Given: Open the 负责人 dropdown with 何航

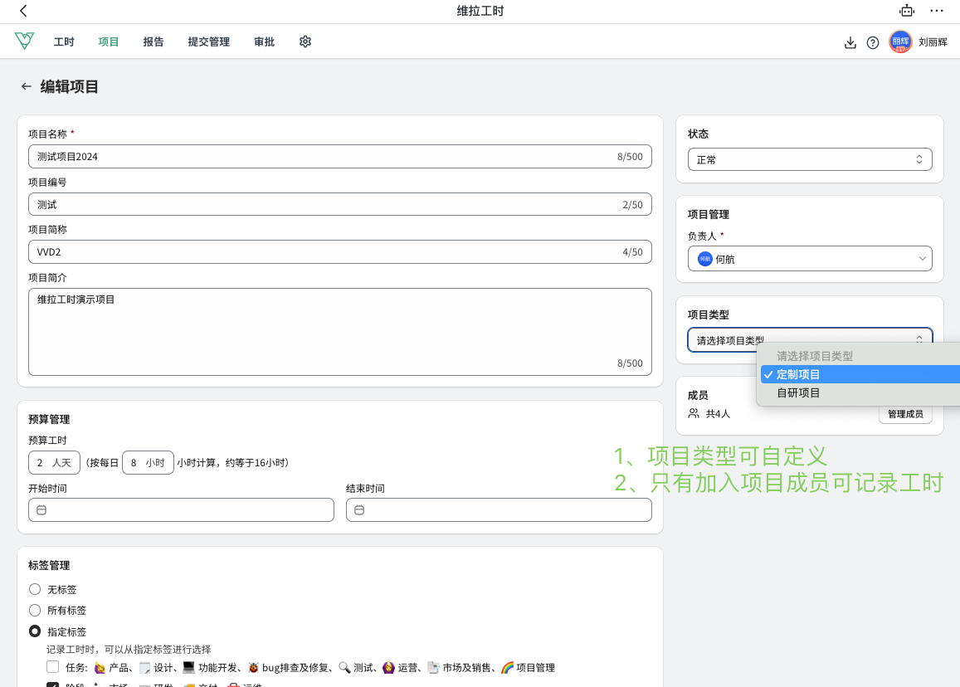Looking at the screenshot, I should 809,259.
